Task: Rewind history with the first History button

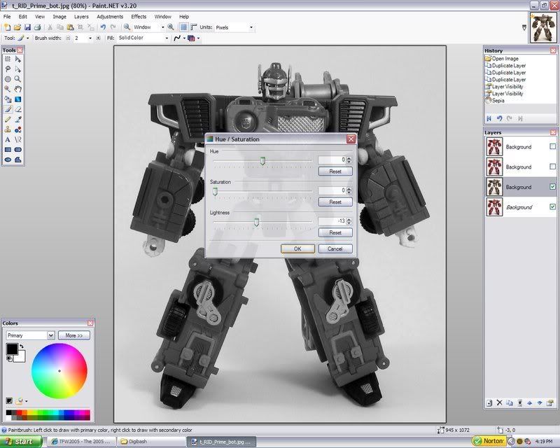Action: (x=489, y=118)
